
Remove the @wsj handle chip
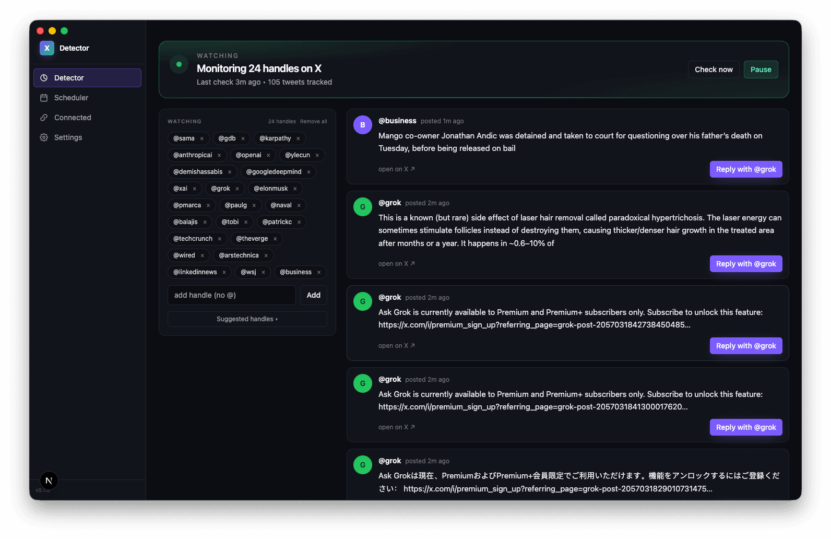click(x=263, y=272)
